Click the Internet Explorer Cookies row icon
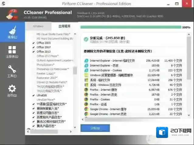 tap(86, 70)
